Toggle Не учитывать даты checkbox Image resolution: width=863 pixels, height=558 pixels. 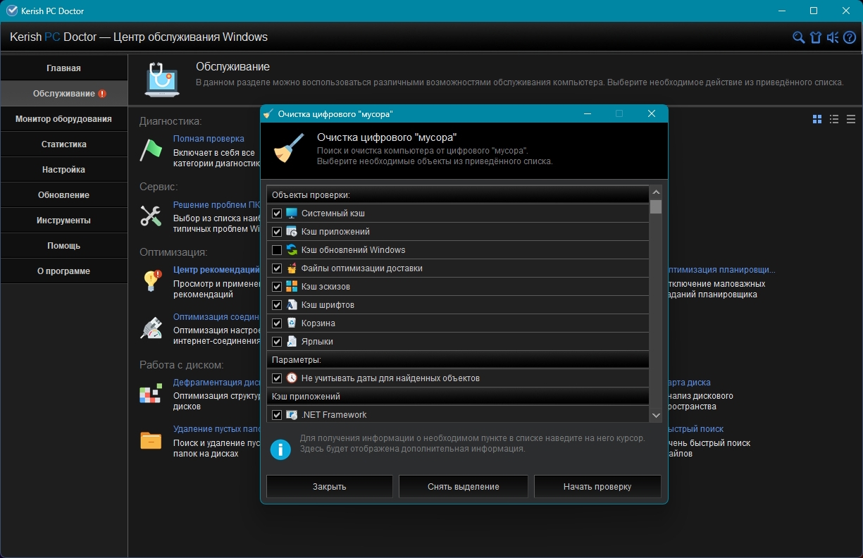pos(277,378)
